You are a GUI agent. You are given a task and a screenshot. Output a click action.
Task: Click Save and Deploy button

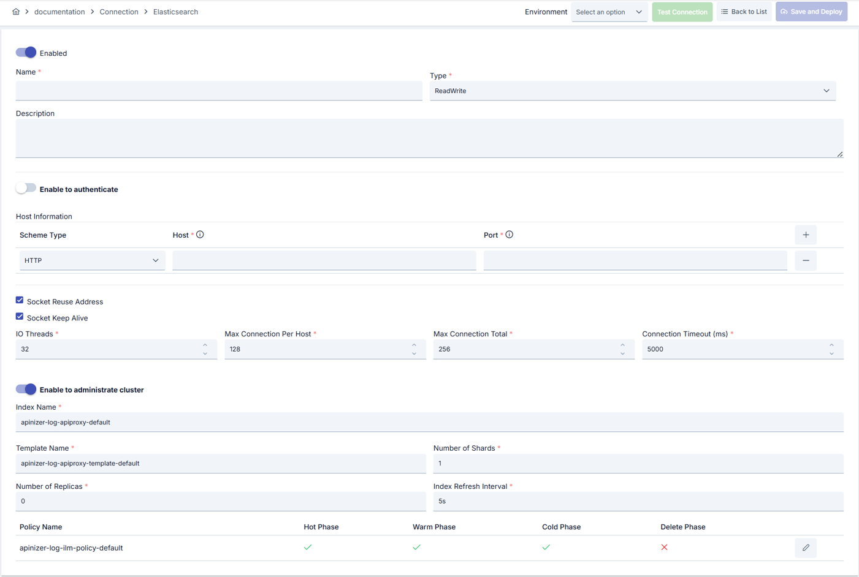[811, 12]
